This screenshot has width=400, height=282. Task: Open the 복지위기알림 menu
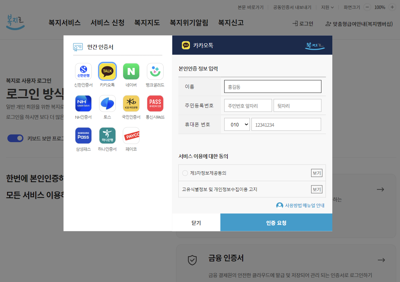click(189, 23)
